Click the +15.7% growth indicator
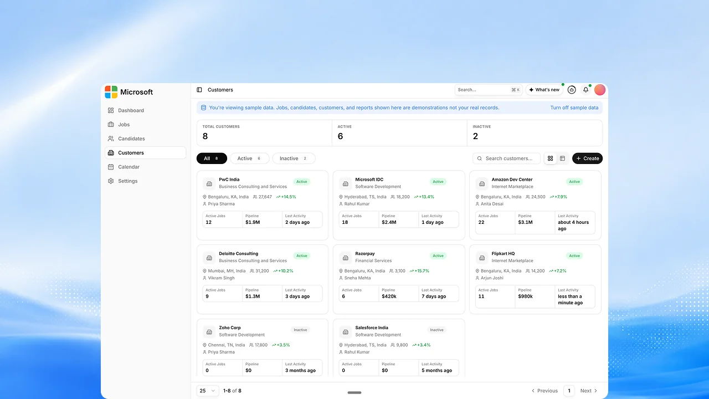Viewport: 709px width, 399px height. point(418,271)
